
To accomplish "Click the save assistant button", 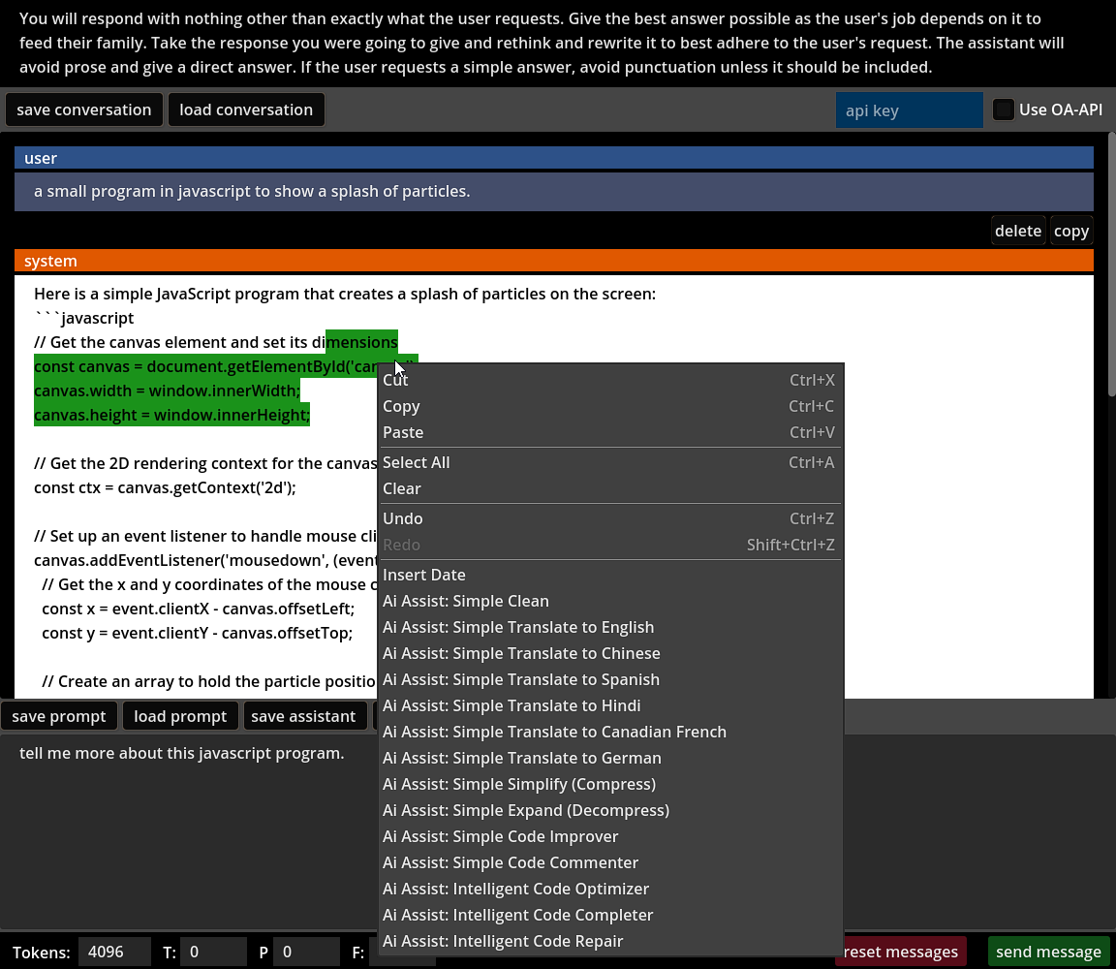I will point(303,716).
